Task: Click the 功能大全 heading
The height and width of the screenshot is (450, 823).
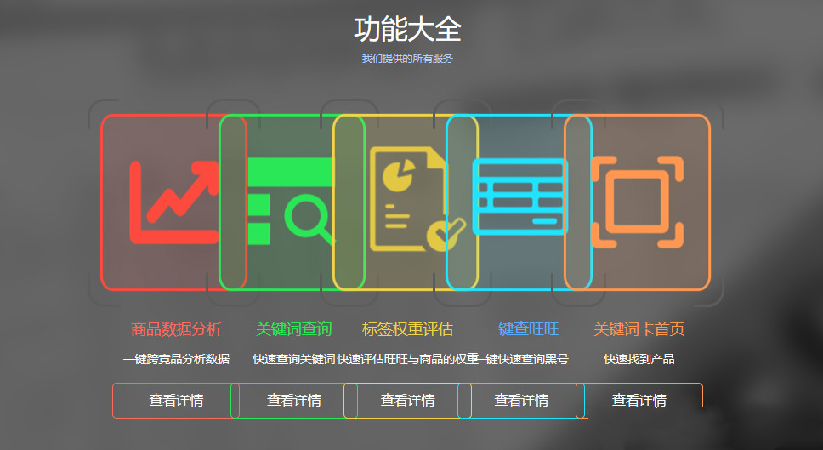Action: [x=407, y=29]
